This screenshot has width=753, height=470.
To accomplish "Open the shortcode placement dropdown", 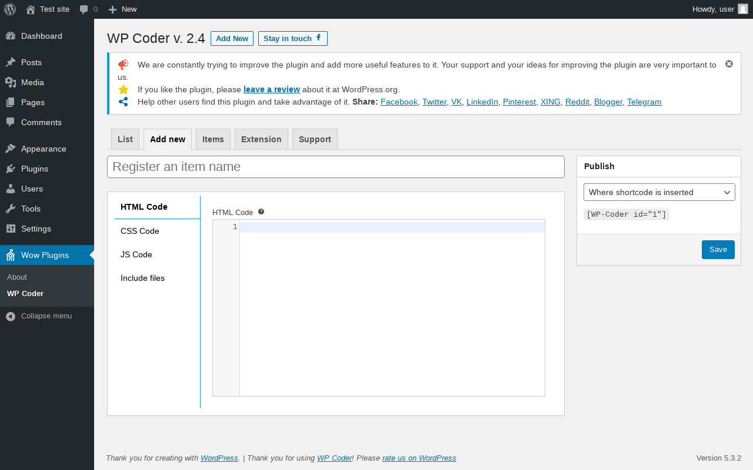I will click(659, 192).
